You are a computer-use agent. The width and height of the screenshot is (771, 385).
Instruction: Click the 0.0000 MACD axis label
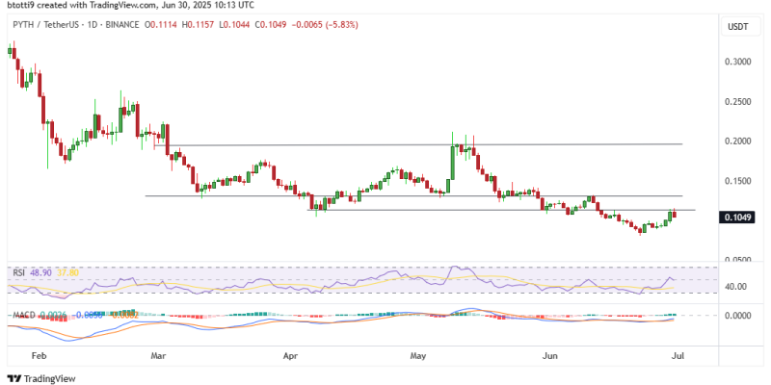point(737,316)
